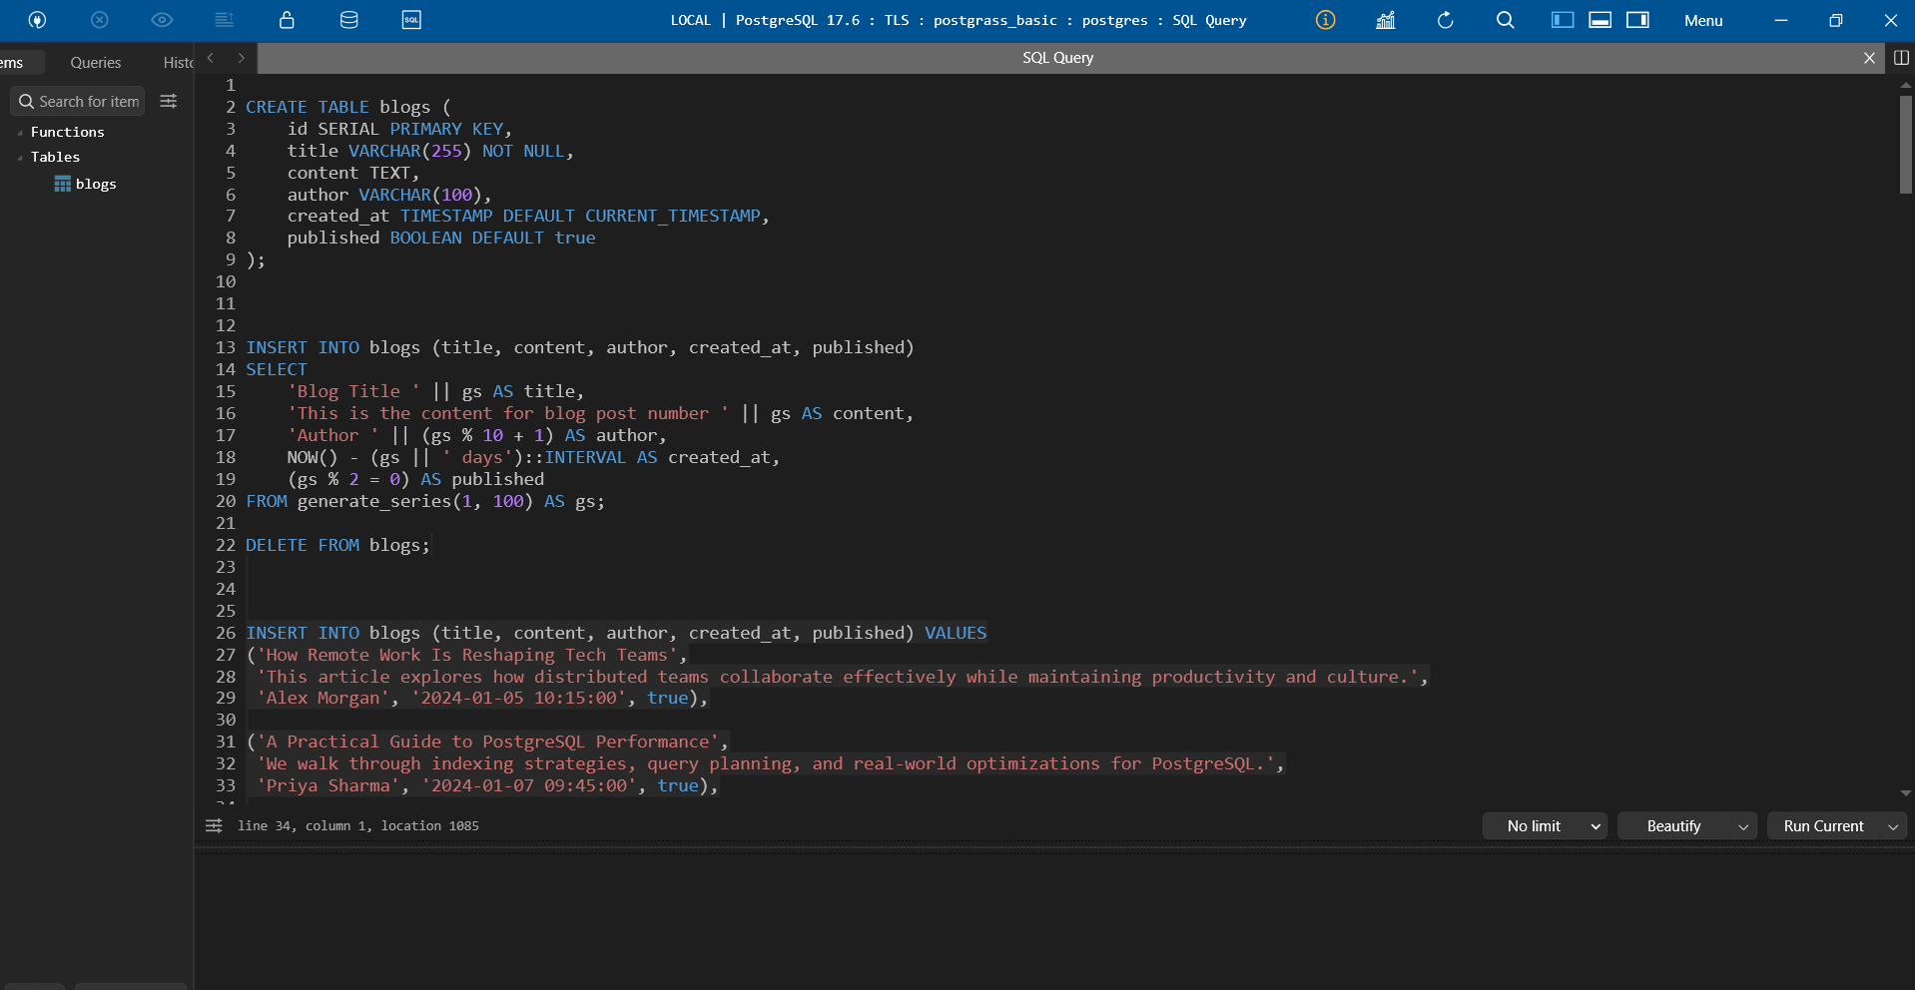Select the blogs table in the sidebar
The height and width of the screenshot is (990, 1915).
pyautogui.click(x=96, y=184)
